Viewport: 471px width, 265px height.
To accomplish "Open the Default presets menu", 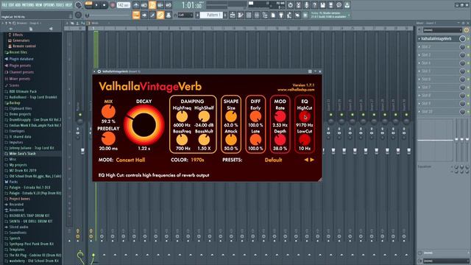I will point(273,160).
